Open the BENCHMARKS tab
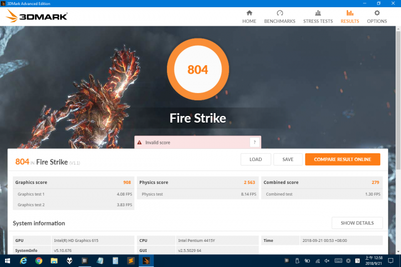 [x=280, y=17]
